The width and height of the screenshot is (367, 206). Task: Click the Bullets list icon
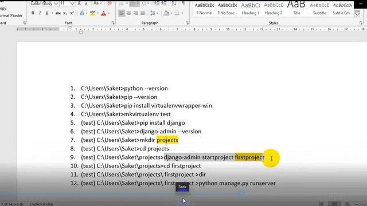[x=121, y=3]
